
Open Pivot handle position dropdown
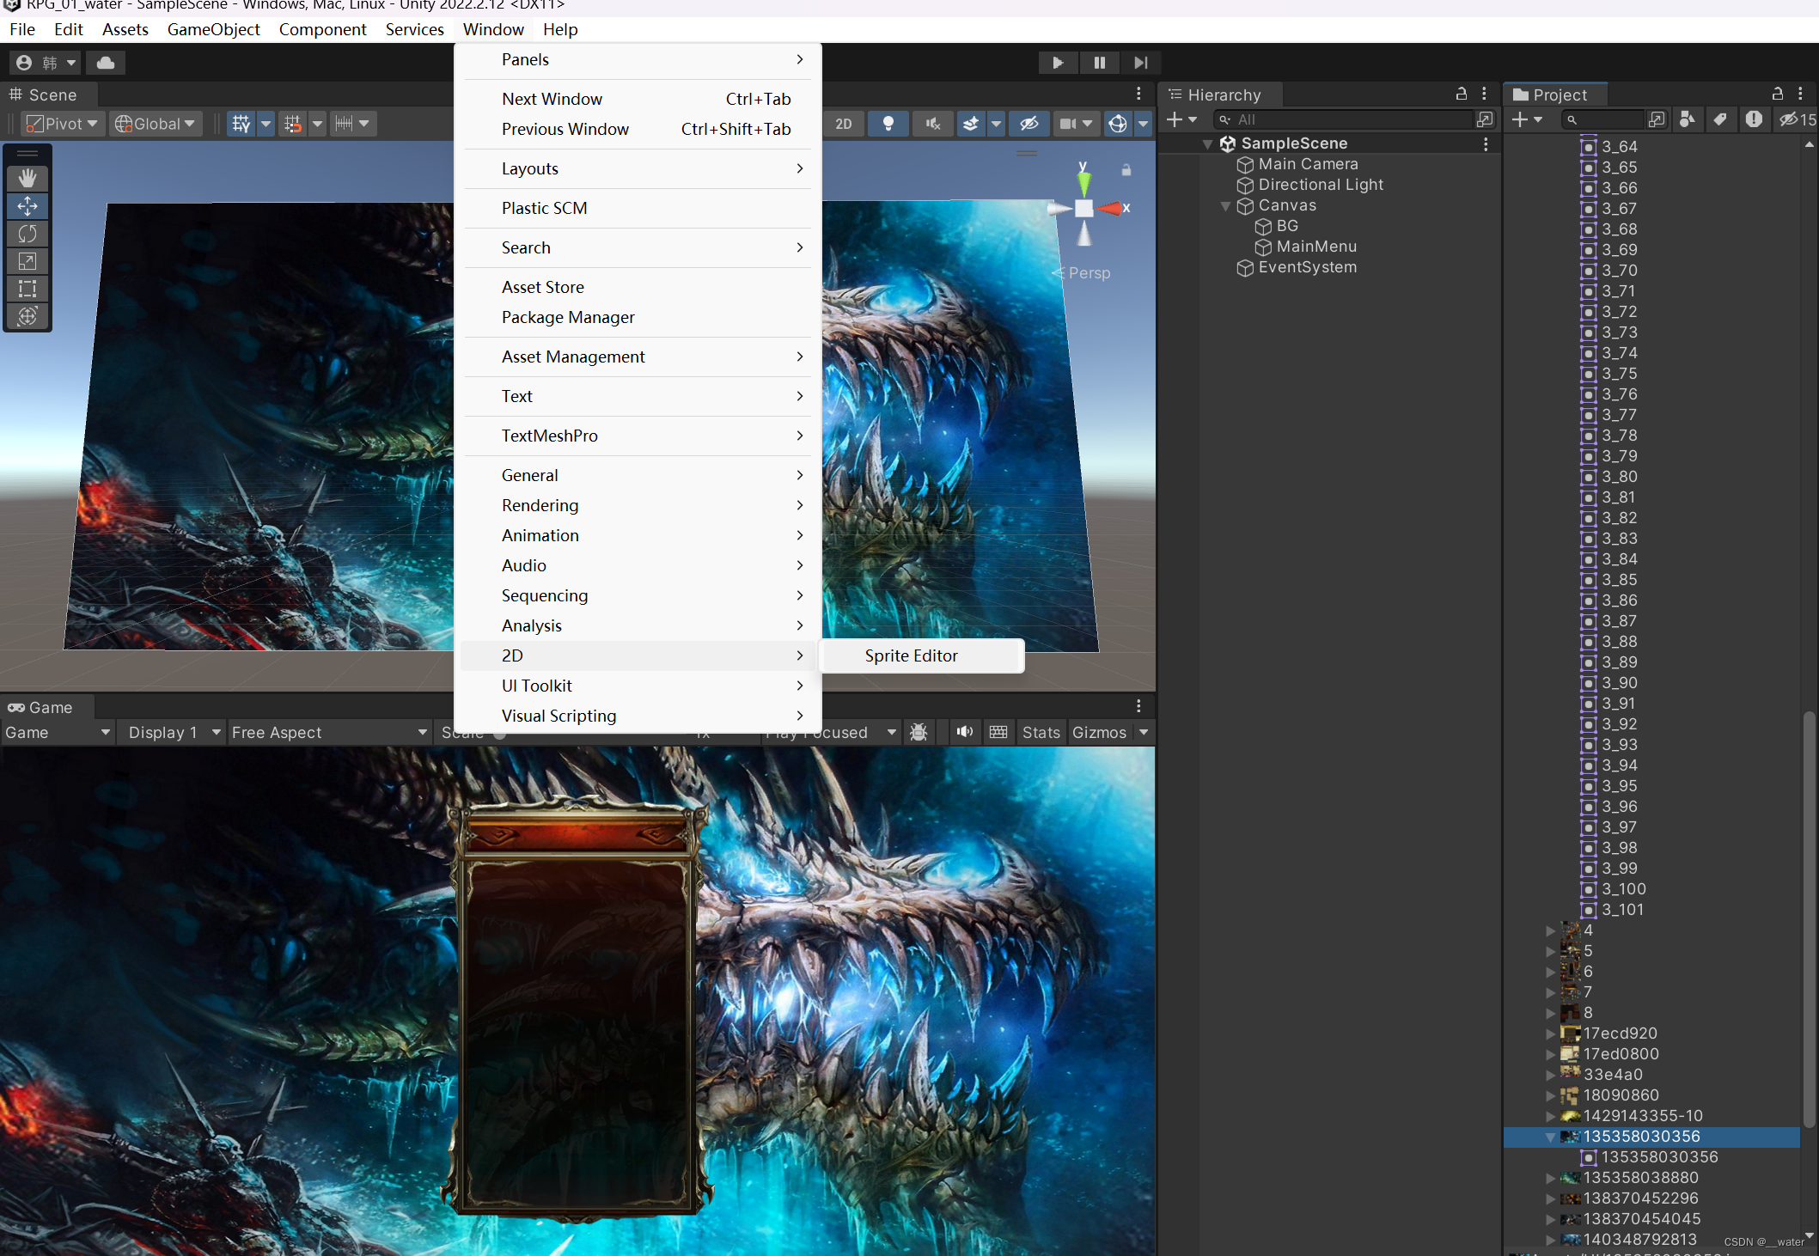[61, 124]
